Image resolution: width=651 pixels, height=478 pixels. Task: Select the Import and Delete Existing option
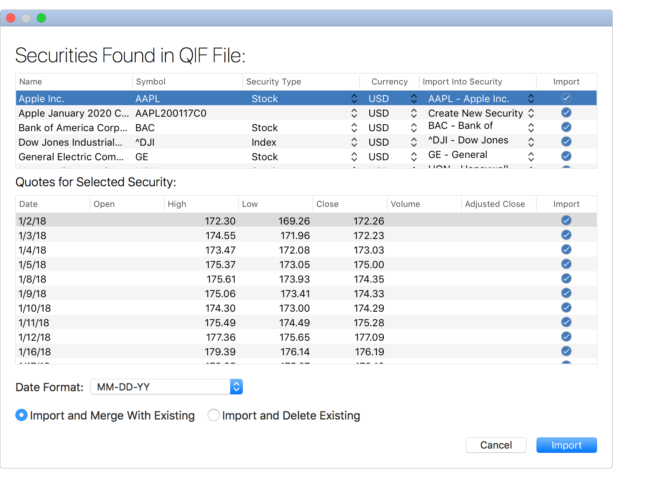[x=214, y=415]
